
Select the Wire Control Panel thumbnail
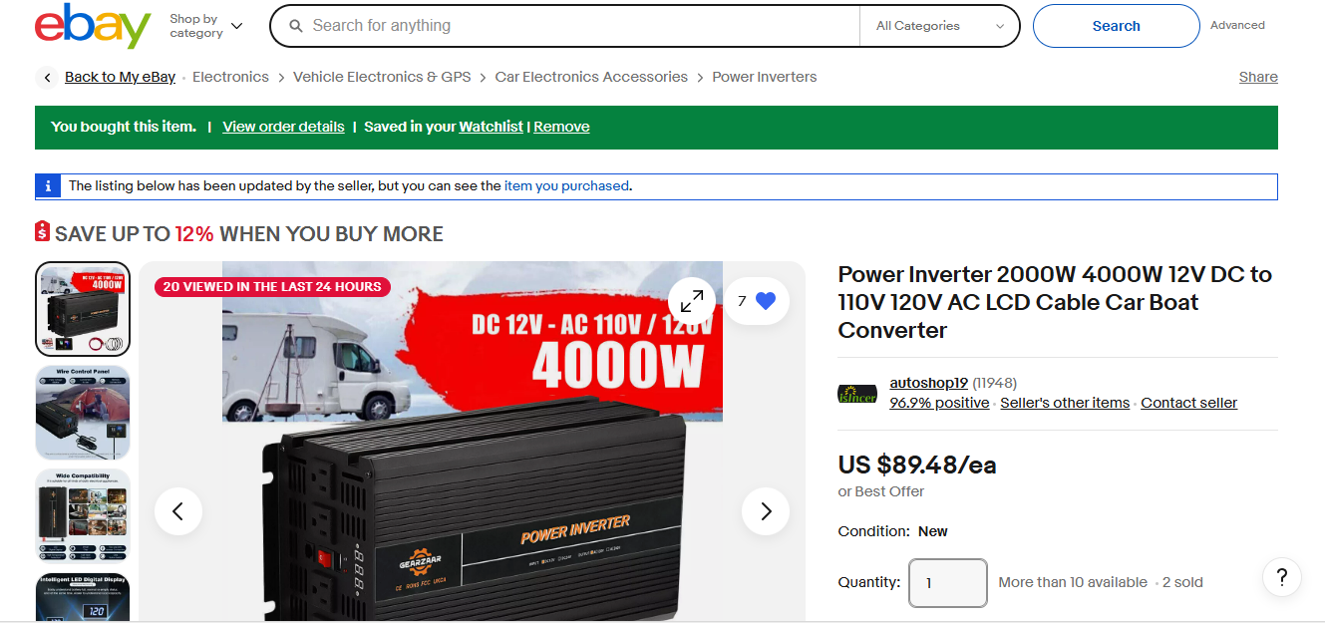click(83, 413)
